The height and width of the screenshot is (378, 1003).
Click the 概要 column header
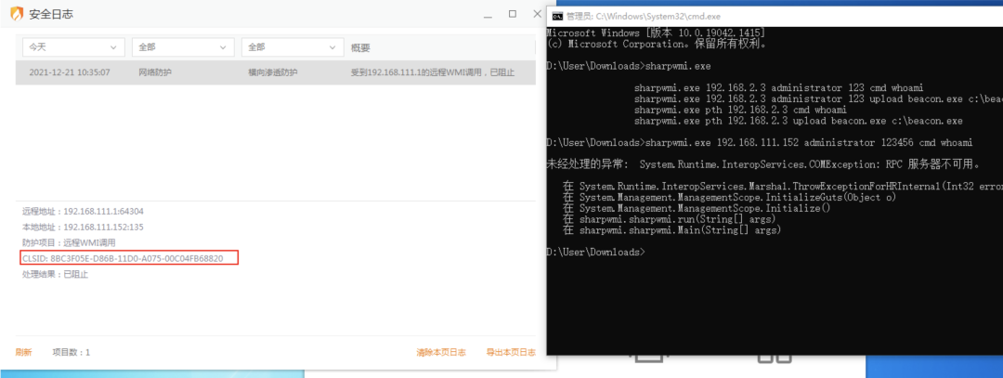(360, 48)
